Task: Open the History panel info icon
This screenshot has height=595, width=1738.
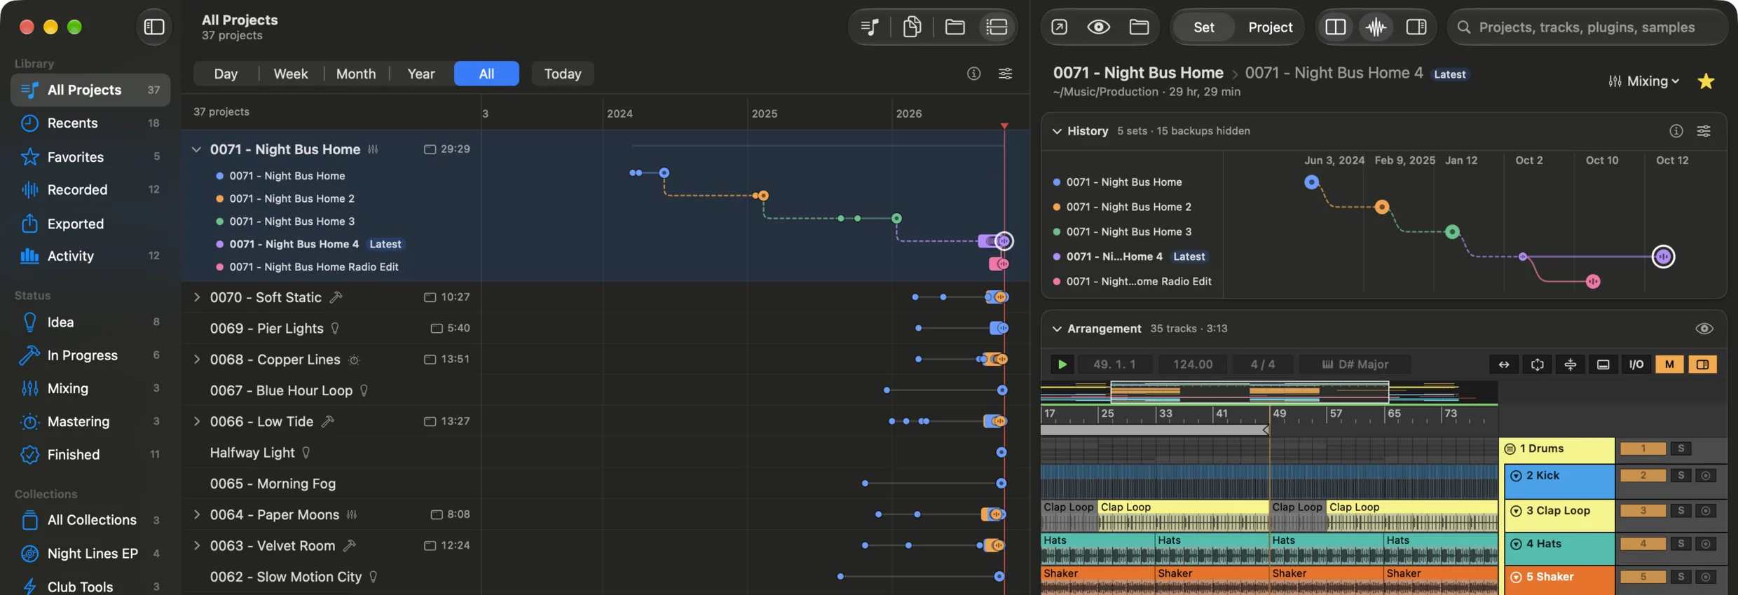Action: click(1676, 131)
